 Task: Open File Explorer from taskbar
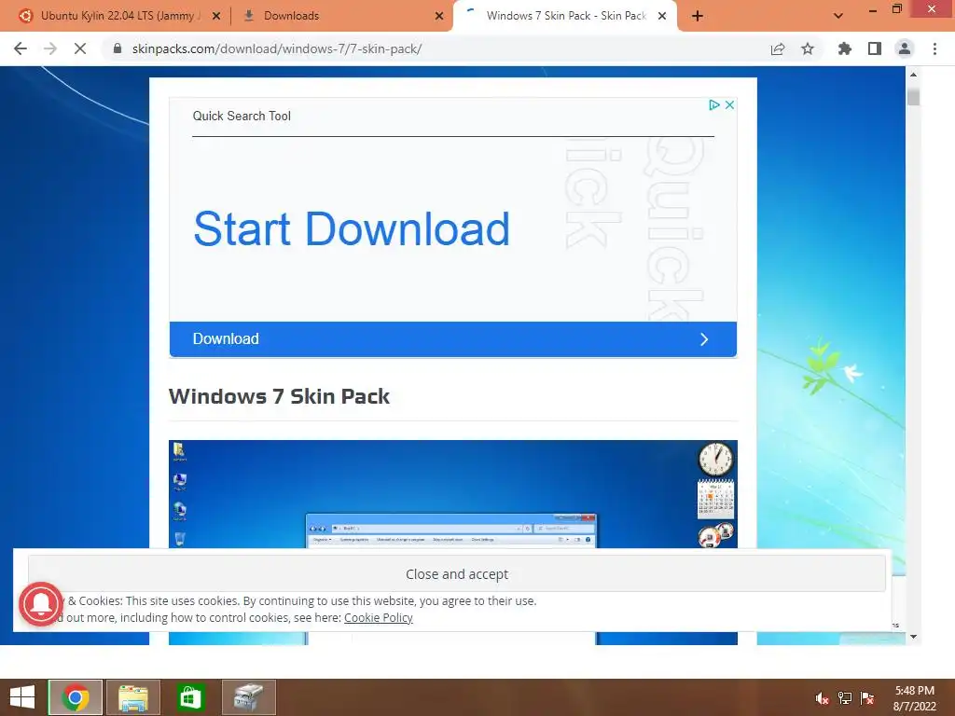tap(133, 697)
